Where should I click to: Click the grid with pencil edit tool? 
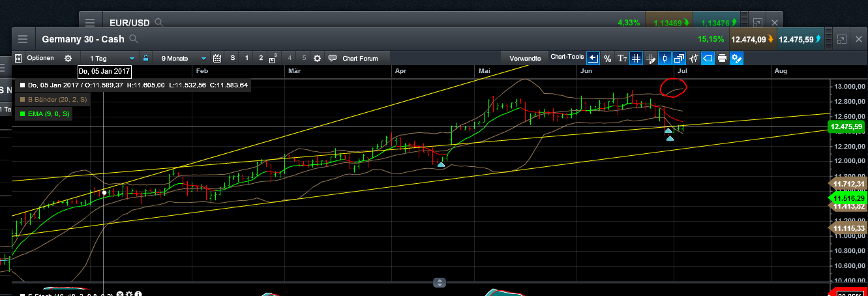(650, 58)
